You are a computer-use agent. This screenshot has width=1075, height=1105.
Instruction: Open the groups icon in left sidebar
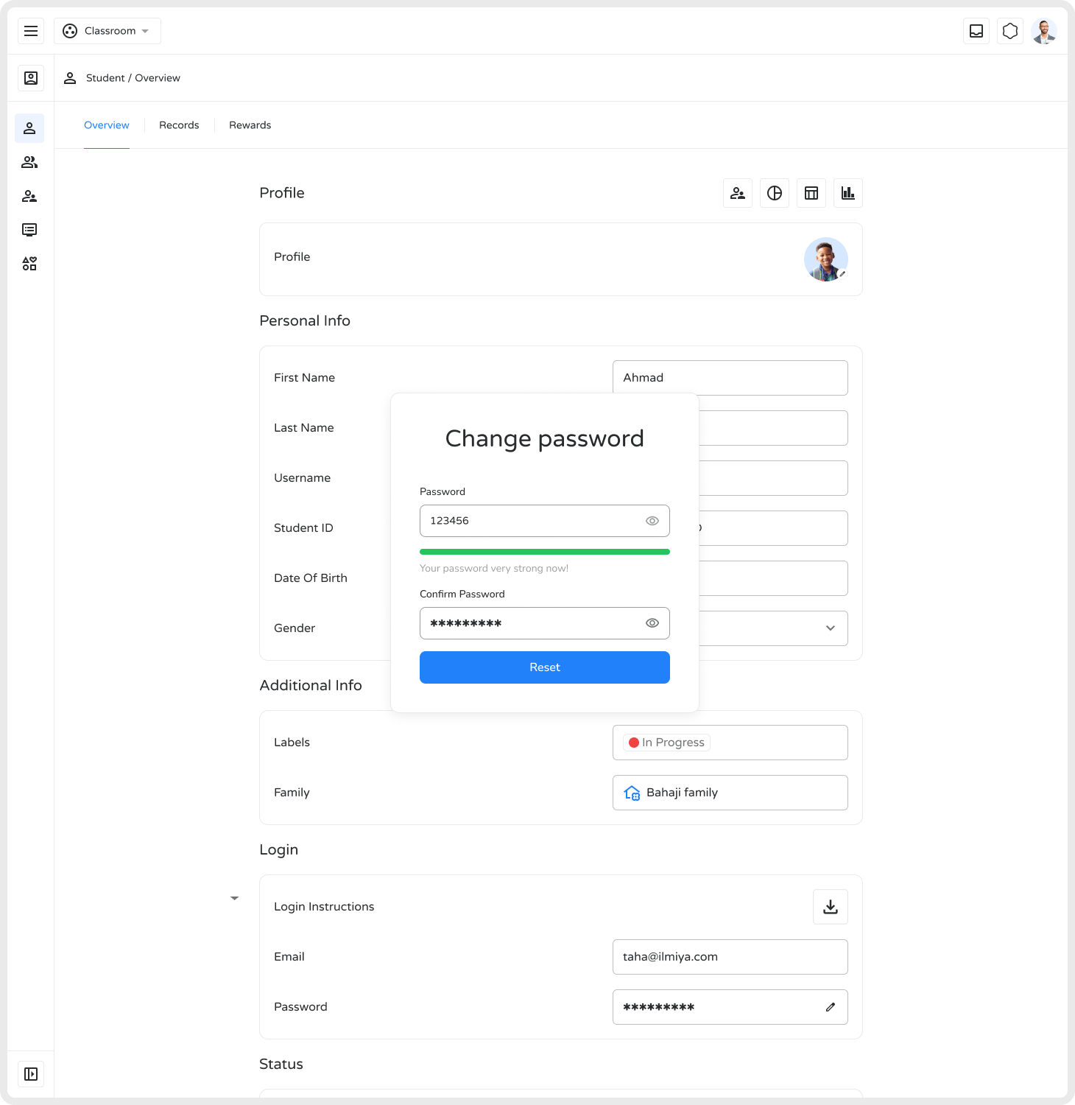tap(29, 162)
